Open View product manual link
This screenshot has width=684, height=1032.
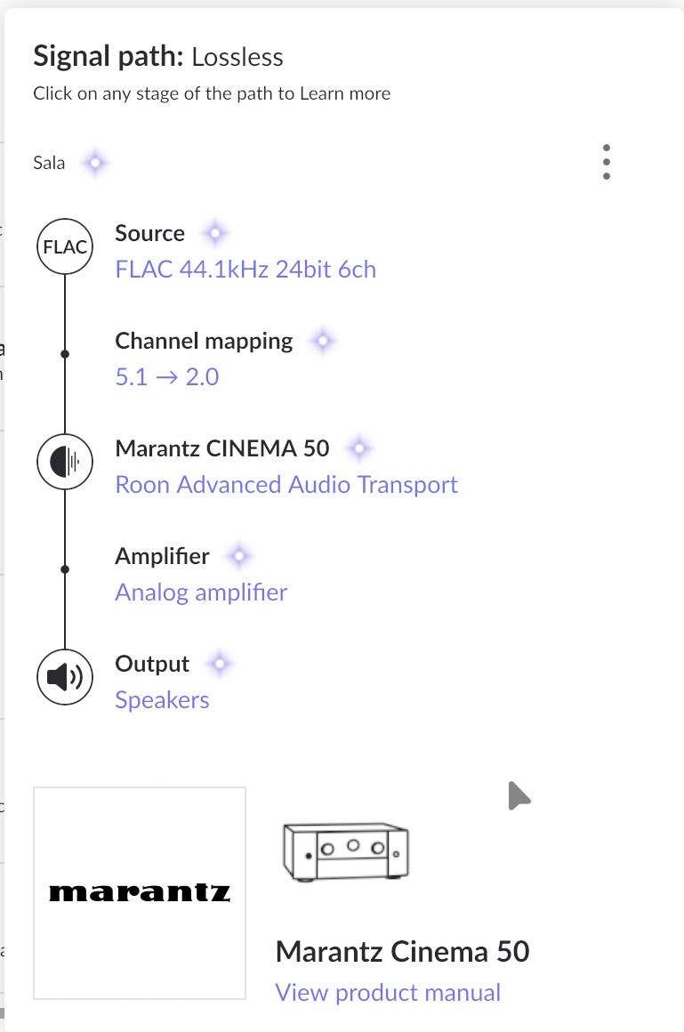388,992
